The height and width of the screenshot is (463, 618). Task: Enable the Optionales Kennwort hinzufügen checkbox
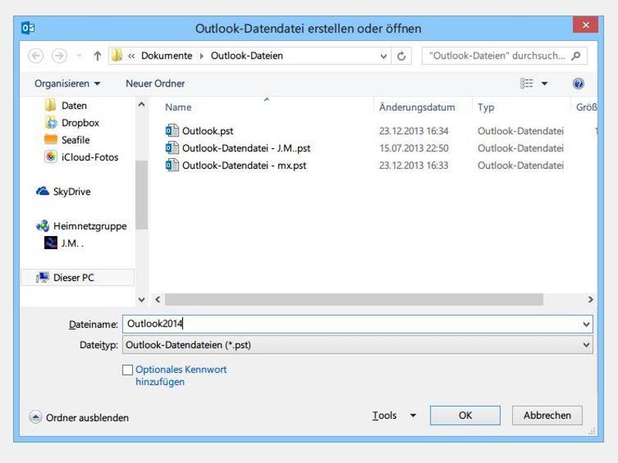pyautogui.click(x=127, y=370)
